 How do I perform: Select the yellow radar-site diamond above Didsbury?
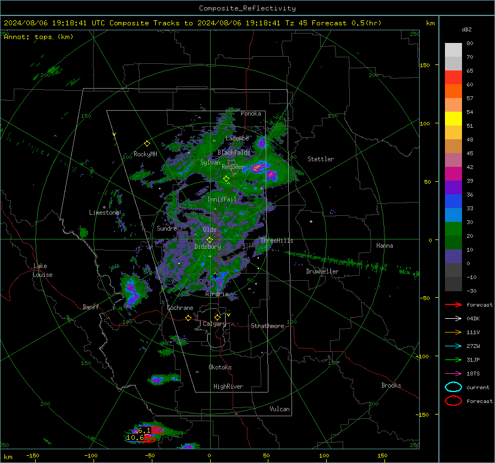(x=210, y=240)
